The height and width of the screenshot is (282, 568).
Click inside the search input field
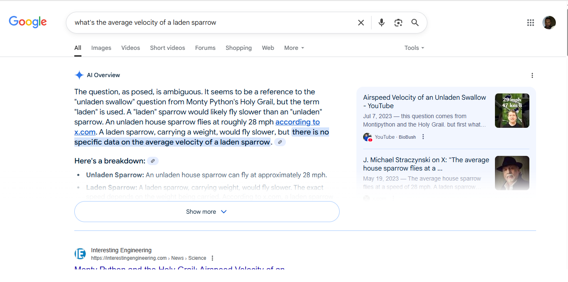point(210,22)
